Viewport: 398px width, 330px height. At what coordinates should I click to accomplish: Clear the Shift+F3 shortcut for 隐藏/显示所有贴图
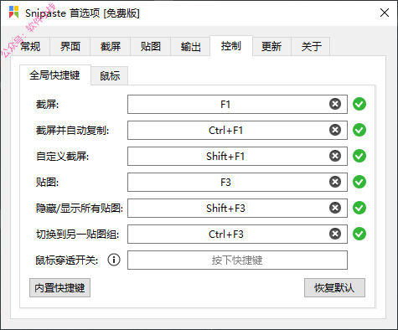pos(335,208)
